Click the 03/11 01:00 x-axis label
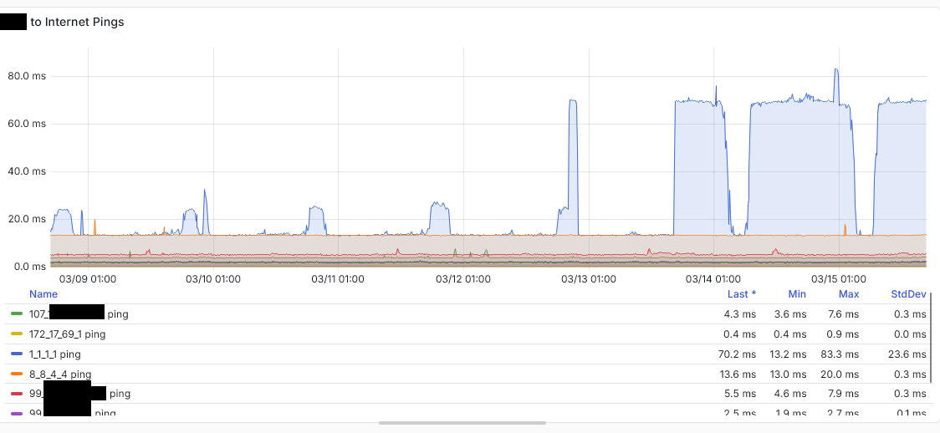This screenshot has width=940, height=433. point(339,279)
